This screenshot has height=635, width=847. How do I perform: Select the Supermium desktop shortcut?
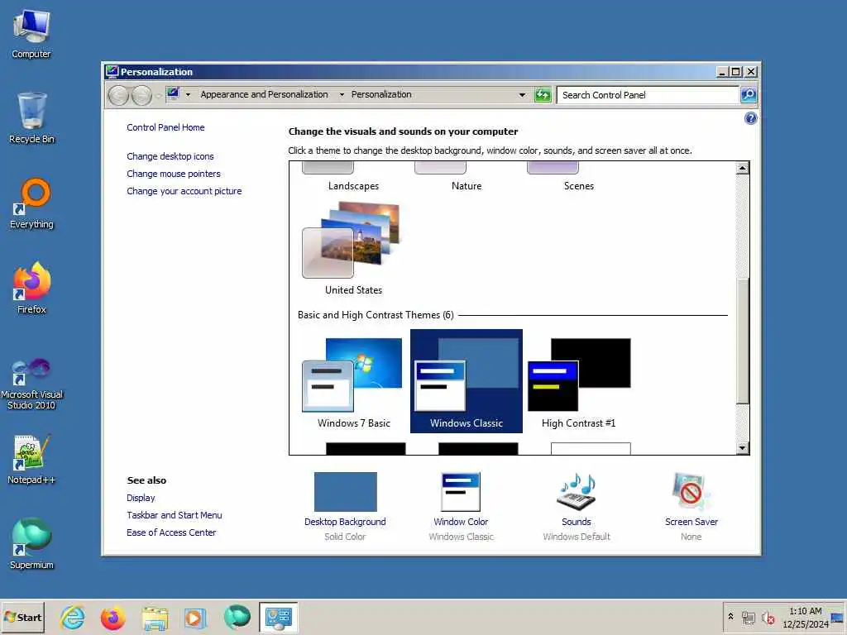pyautogui.click(x=31, y=544)
